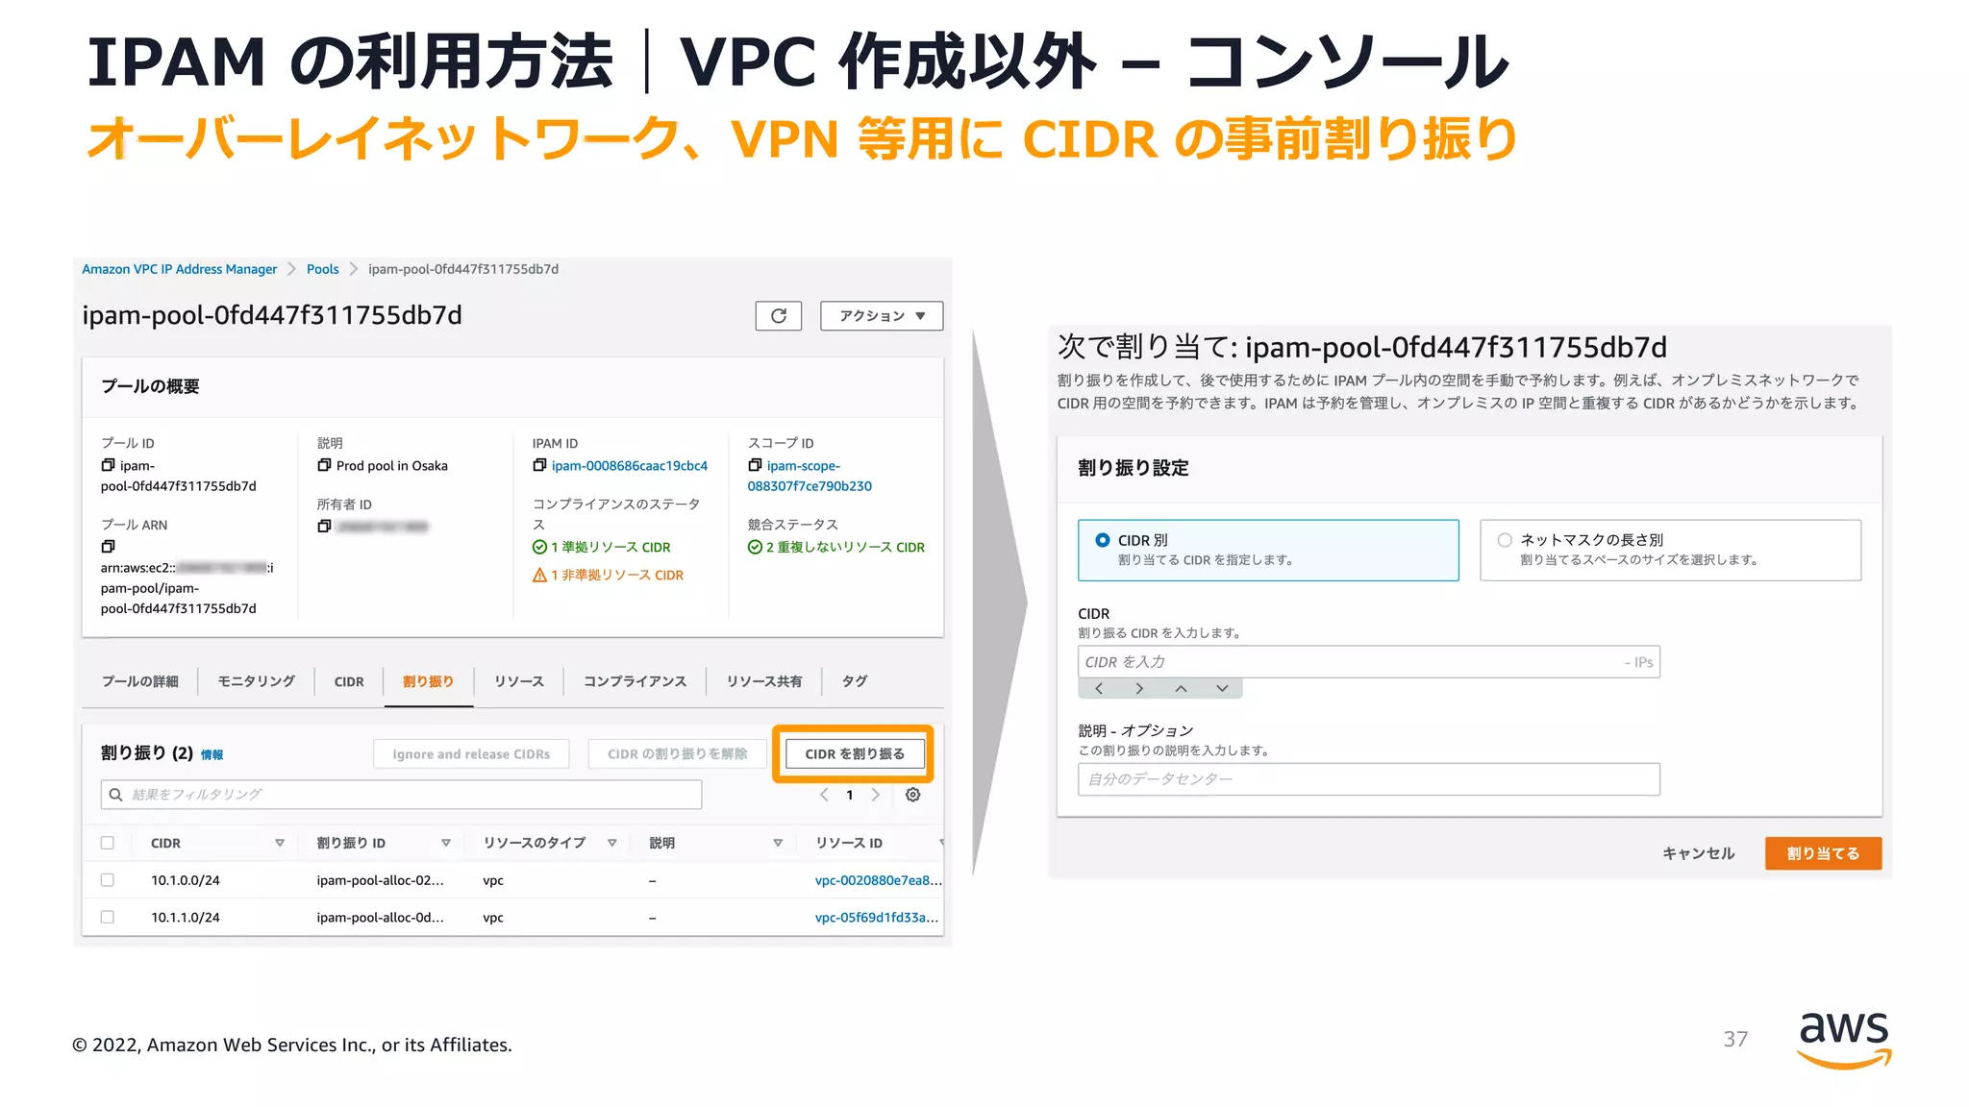The width and height of the screenshot is (1969, 1107).
Task: Click CIDR の割り振りを解除 button
Action: coord(677,754)
